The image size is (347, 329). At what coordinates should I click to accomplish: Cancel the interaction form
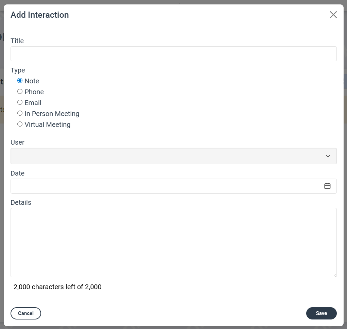[26, 313]
